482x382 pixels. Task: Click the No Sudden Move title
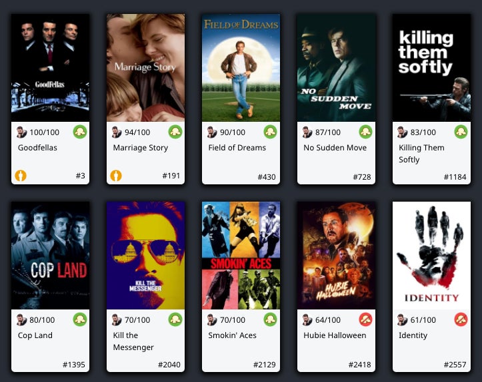(x=335, y=148)
